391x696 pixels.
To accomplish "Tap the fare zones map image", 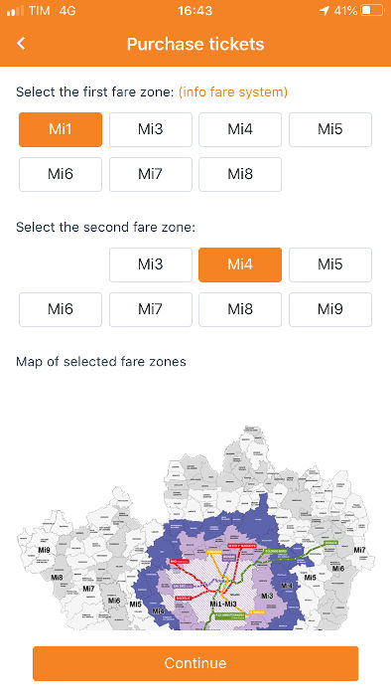I will coord(195,527).
